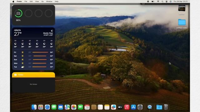Click the date and time in menu bar
Image resolution: width=200 pixels, height=112 pixels.
tap(181, 2)
